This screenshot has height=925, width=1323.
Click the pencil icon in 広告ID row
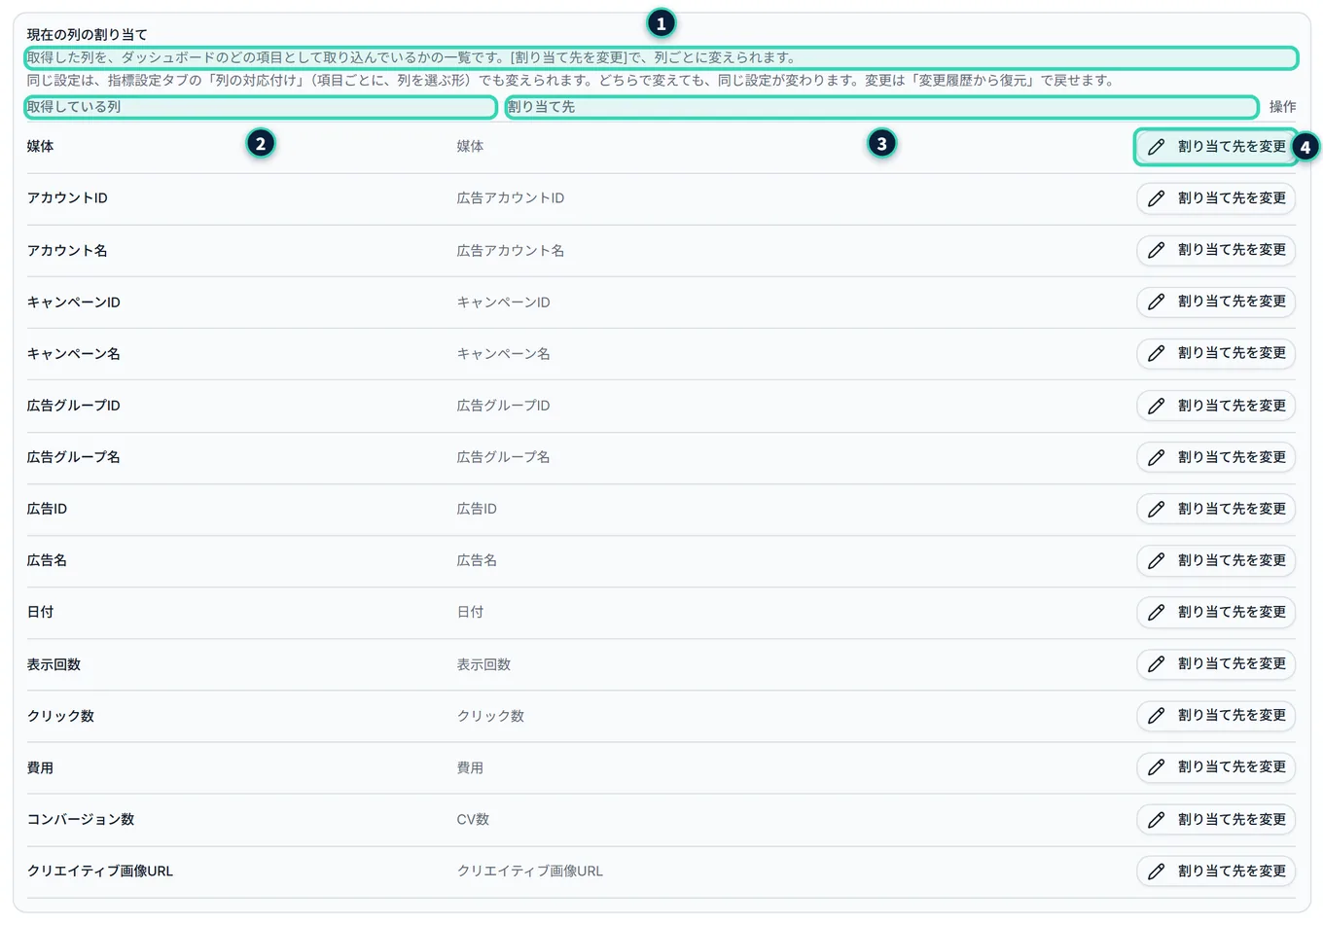[1156, 509]
